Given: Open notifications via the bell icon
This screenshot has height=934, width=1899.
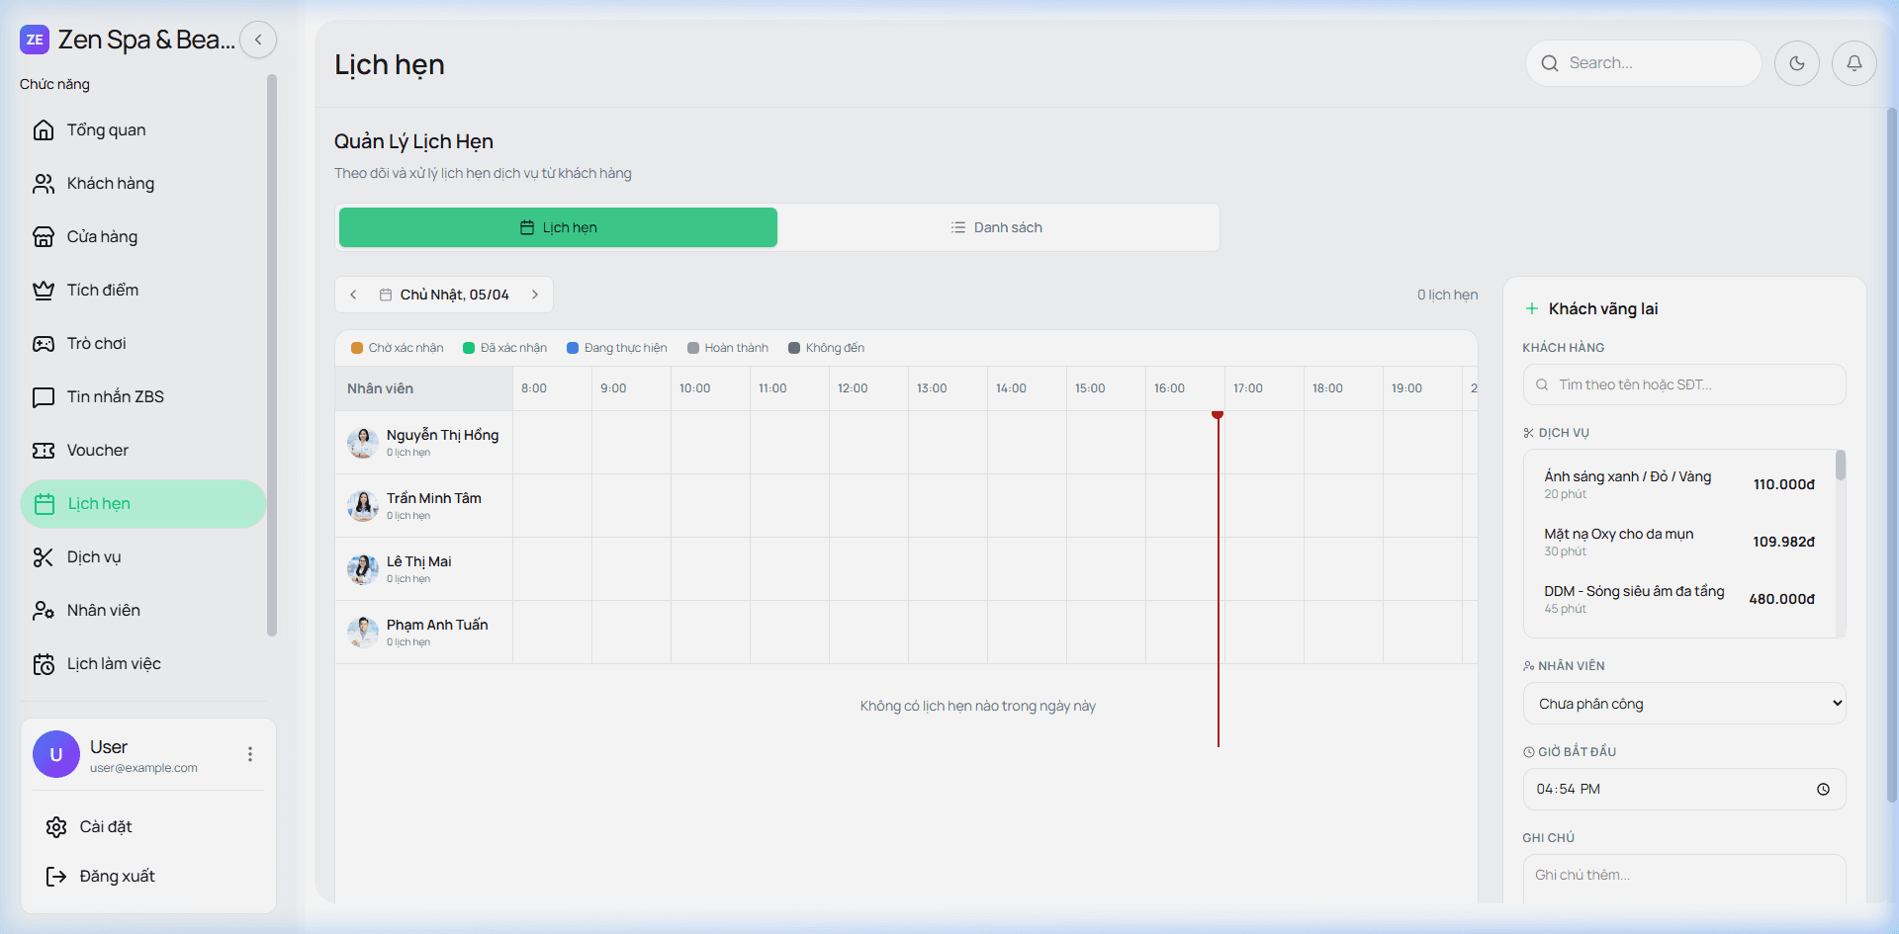Looking at the screenshot, I should pos(1854,63).
